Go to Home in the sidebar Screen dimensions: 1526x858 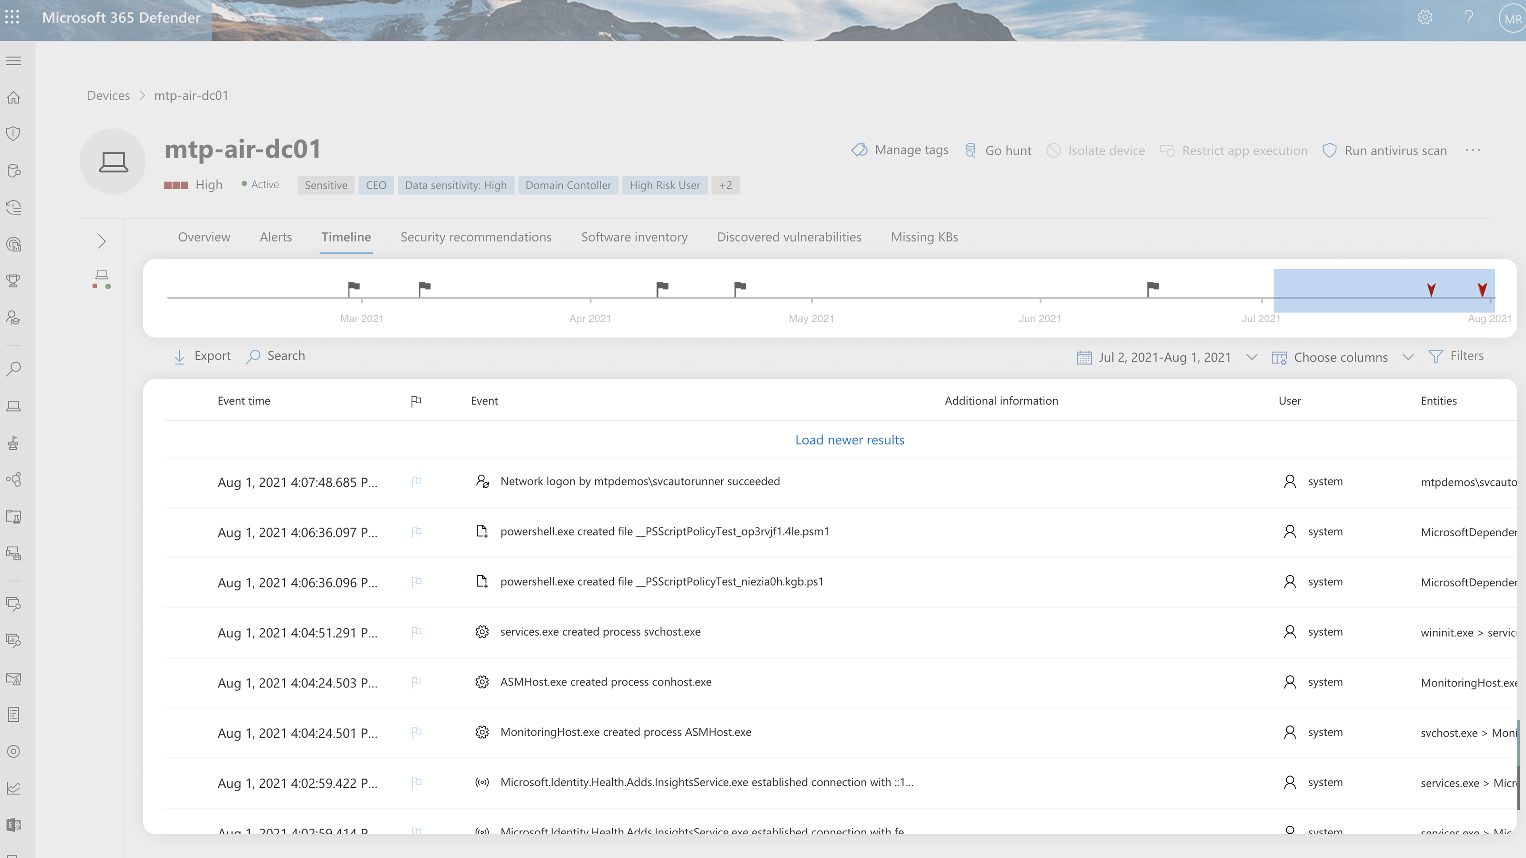pyautogui.click(x=13, y=97)
